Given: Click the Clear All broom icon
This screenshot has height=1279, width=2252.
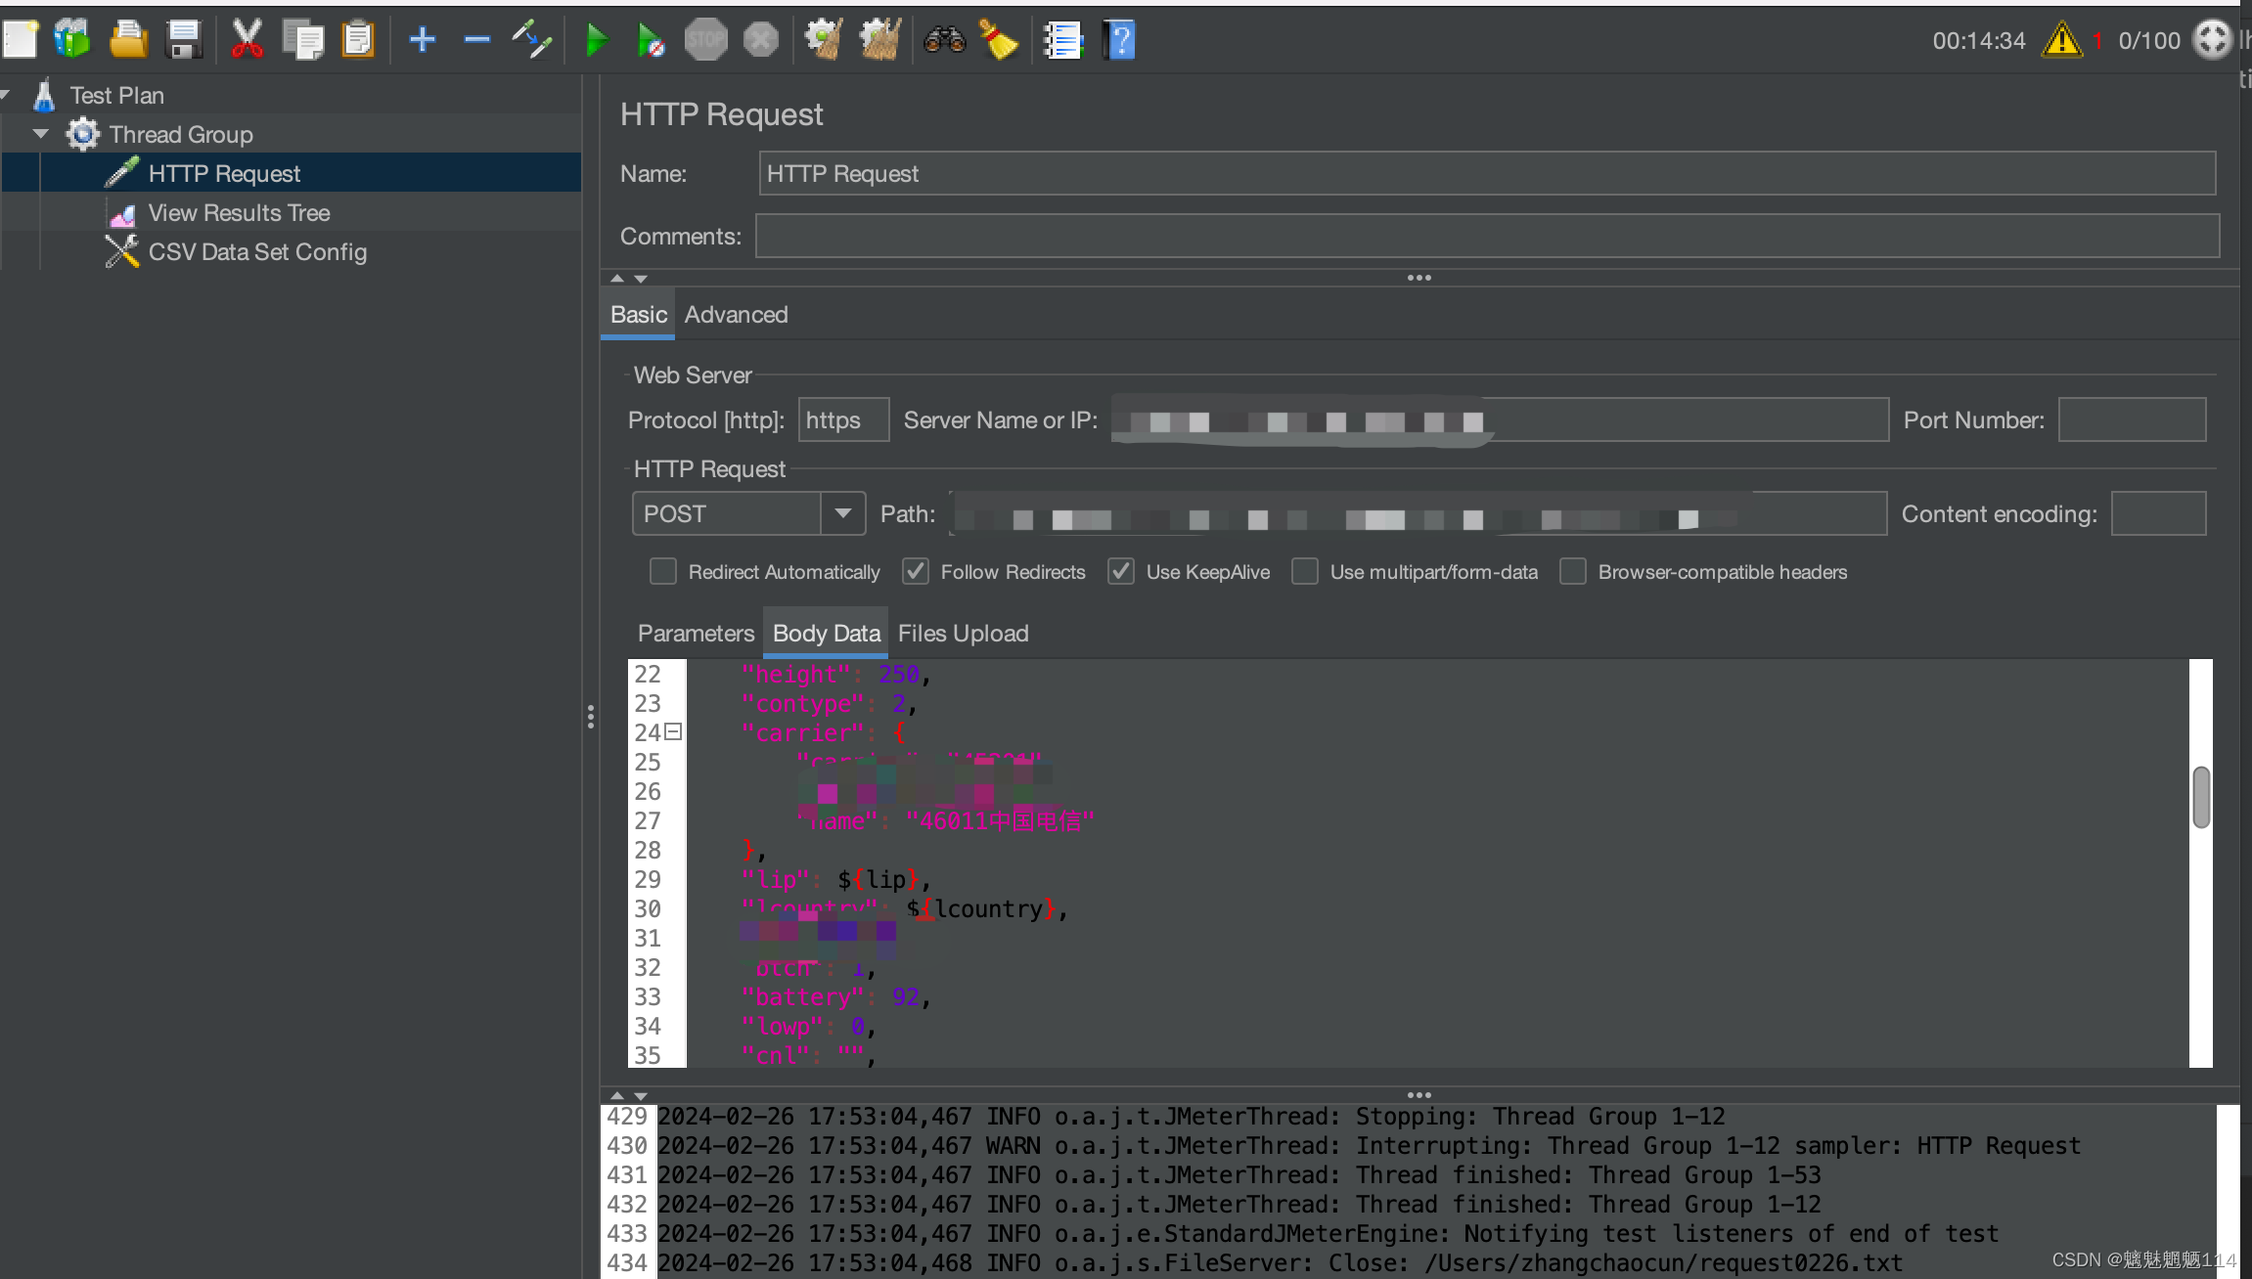Looking at the screenshot, I should pyautogui.click(x=879, y=40).
